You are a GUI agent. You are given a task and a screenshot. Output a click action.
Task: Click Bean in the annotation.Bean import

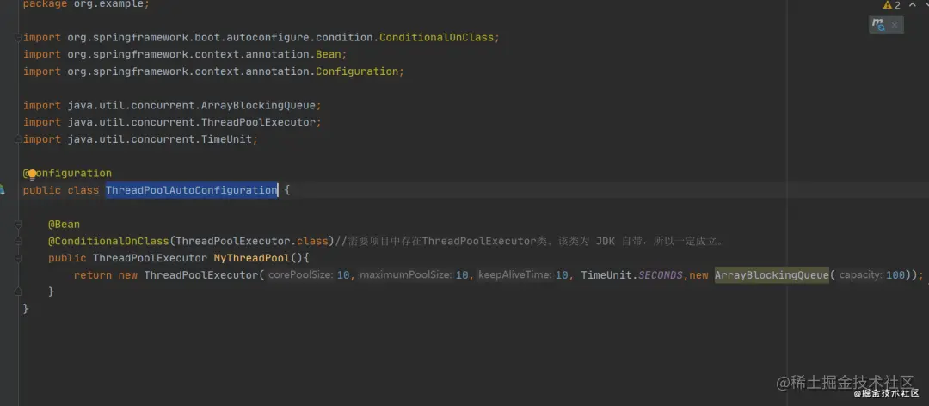pyautogui.click(x=328, y=54)
